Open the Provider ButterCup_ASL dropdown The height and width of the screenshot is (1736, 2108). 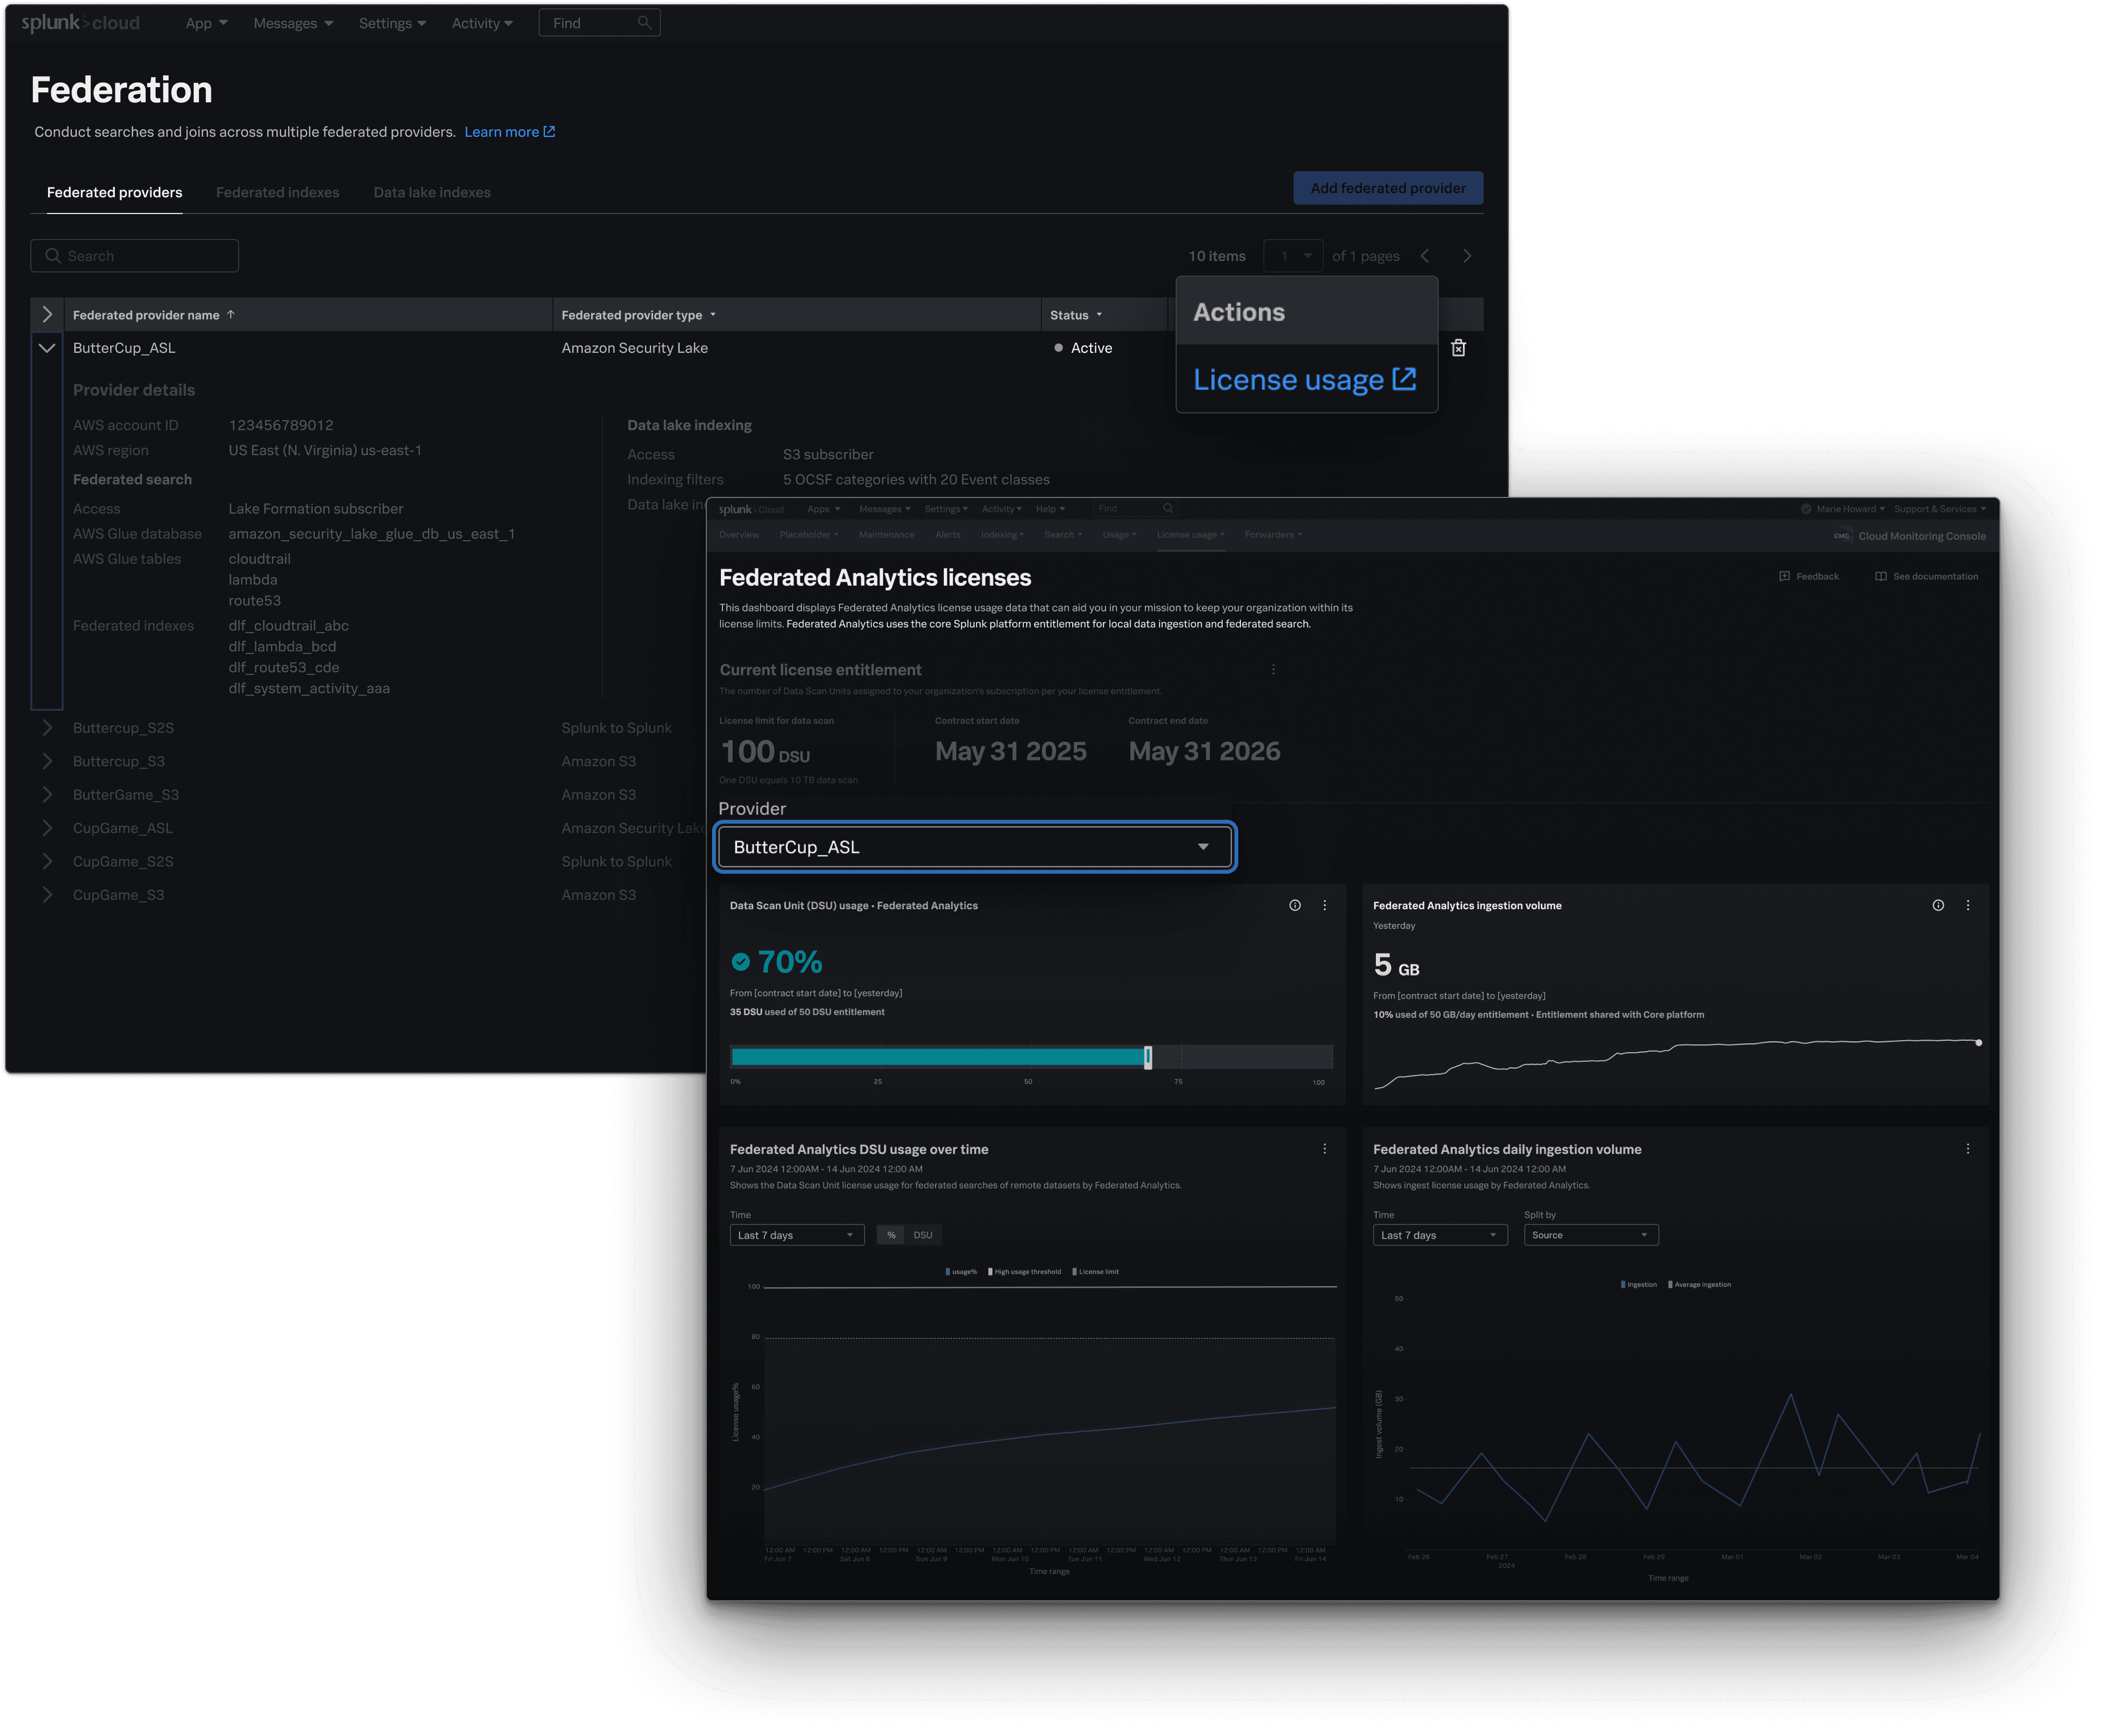pyautogui.click(x=975, y=847)
